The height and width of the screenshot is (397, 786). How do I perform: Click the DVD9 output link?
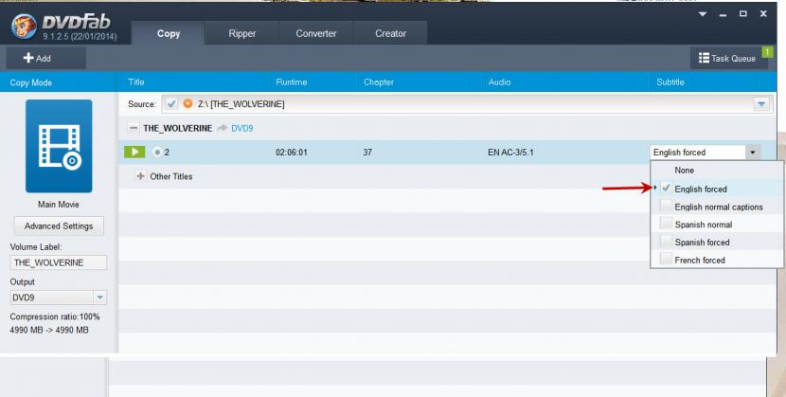242,128
